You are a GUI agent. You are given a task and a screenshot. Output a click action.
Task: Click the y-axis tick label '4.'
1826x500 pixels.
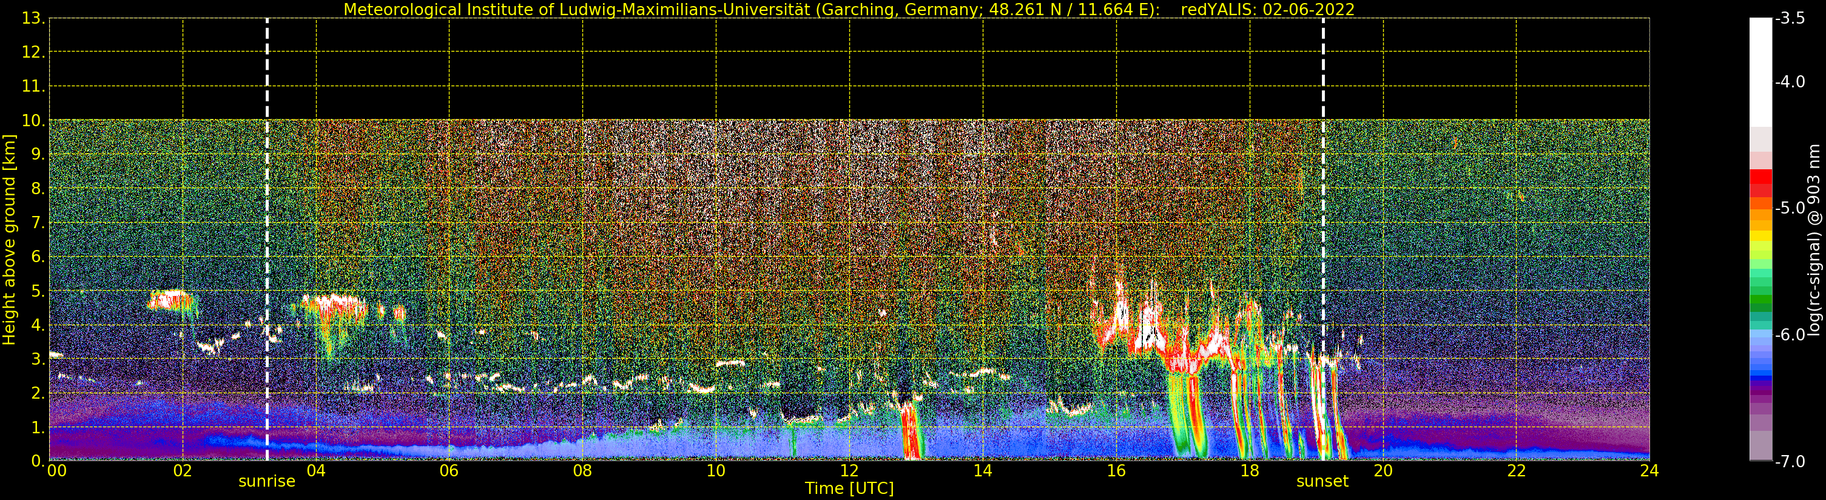tap(38, 325)
